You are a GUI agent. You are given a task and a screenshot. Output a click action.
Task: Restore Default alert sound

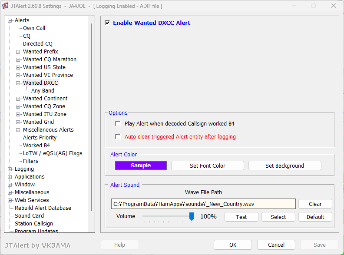[315, 217]
